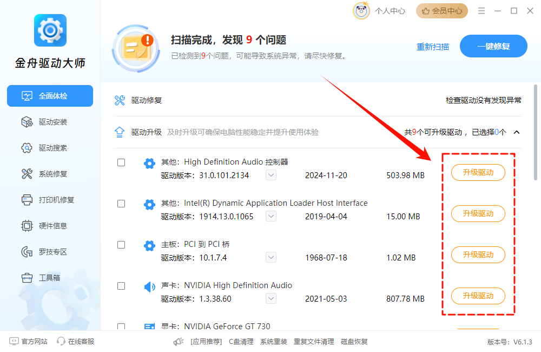Open the hamburger menu icon
The width and height of the screenshot is (541, 352).
[x=481, y=11]
